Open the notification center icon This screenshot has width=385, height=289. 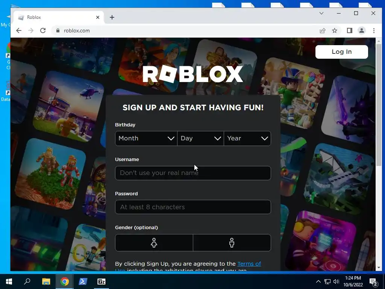coord(373,282)
